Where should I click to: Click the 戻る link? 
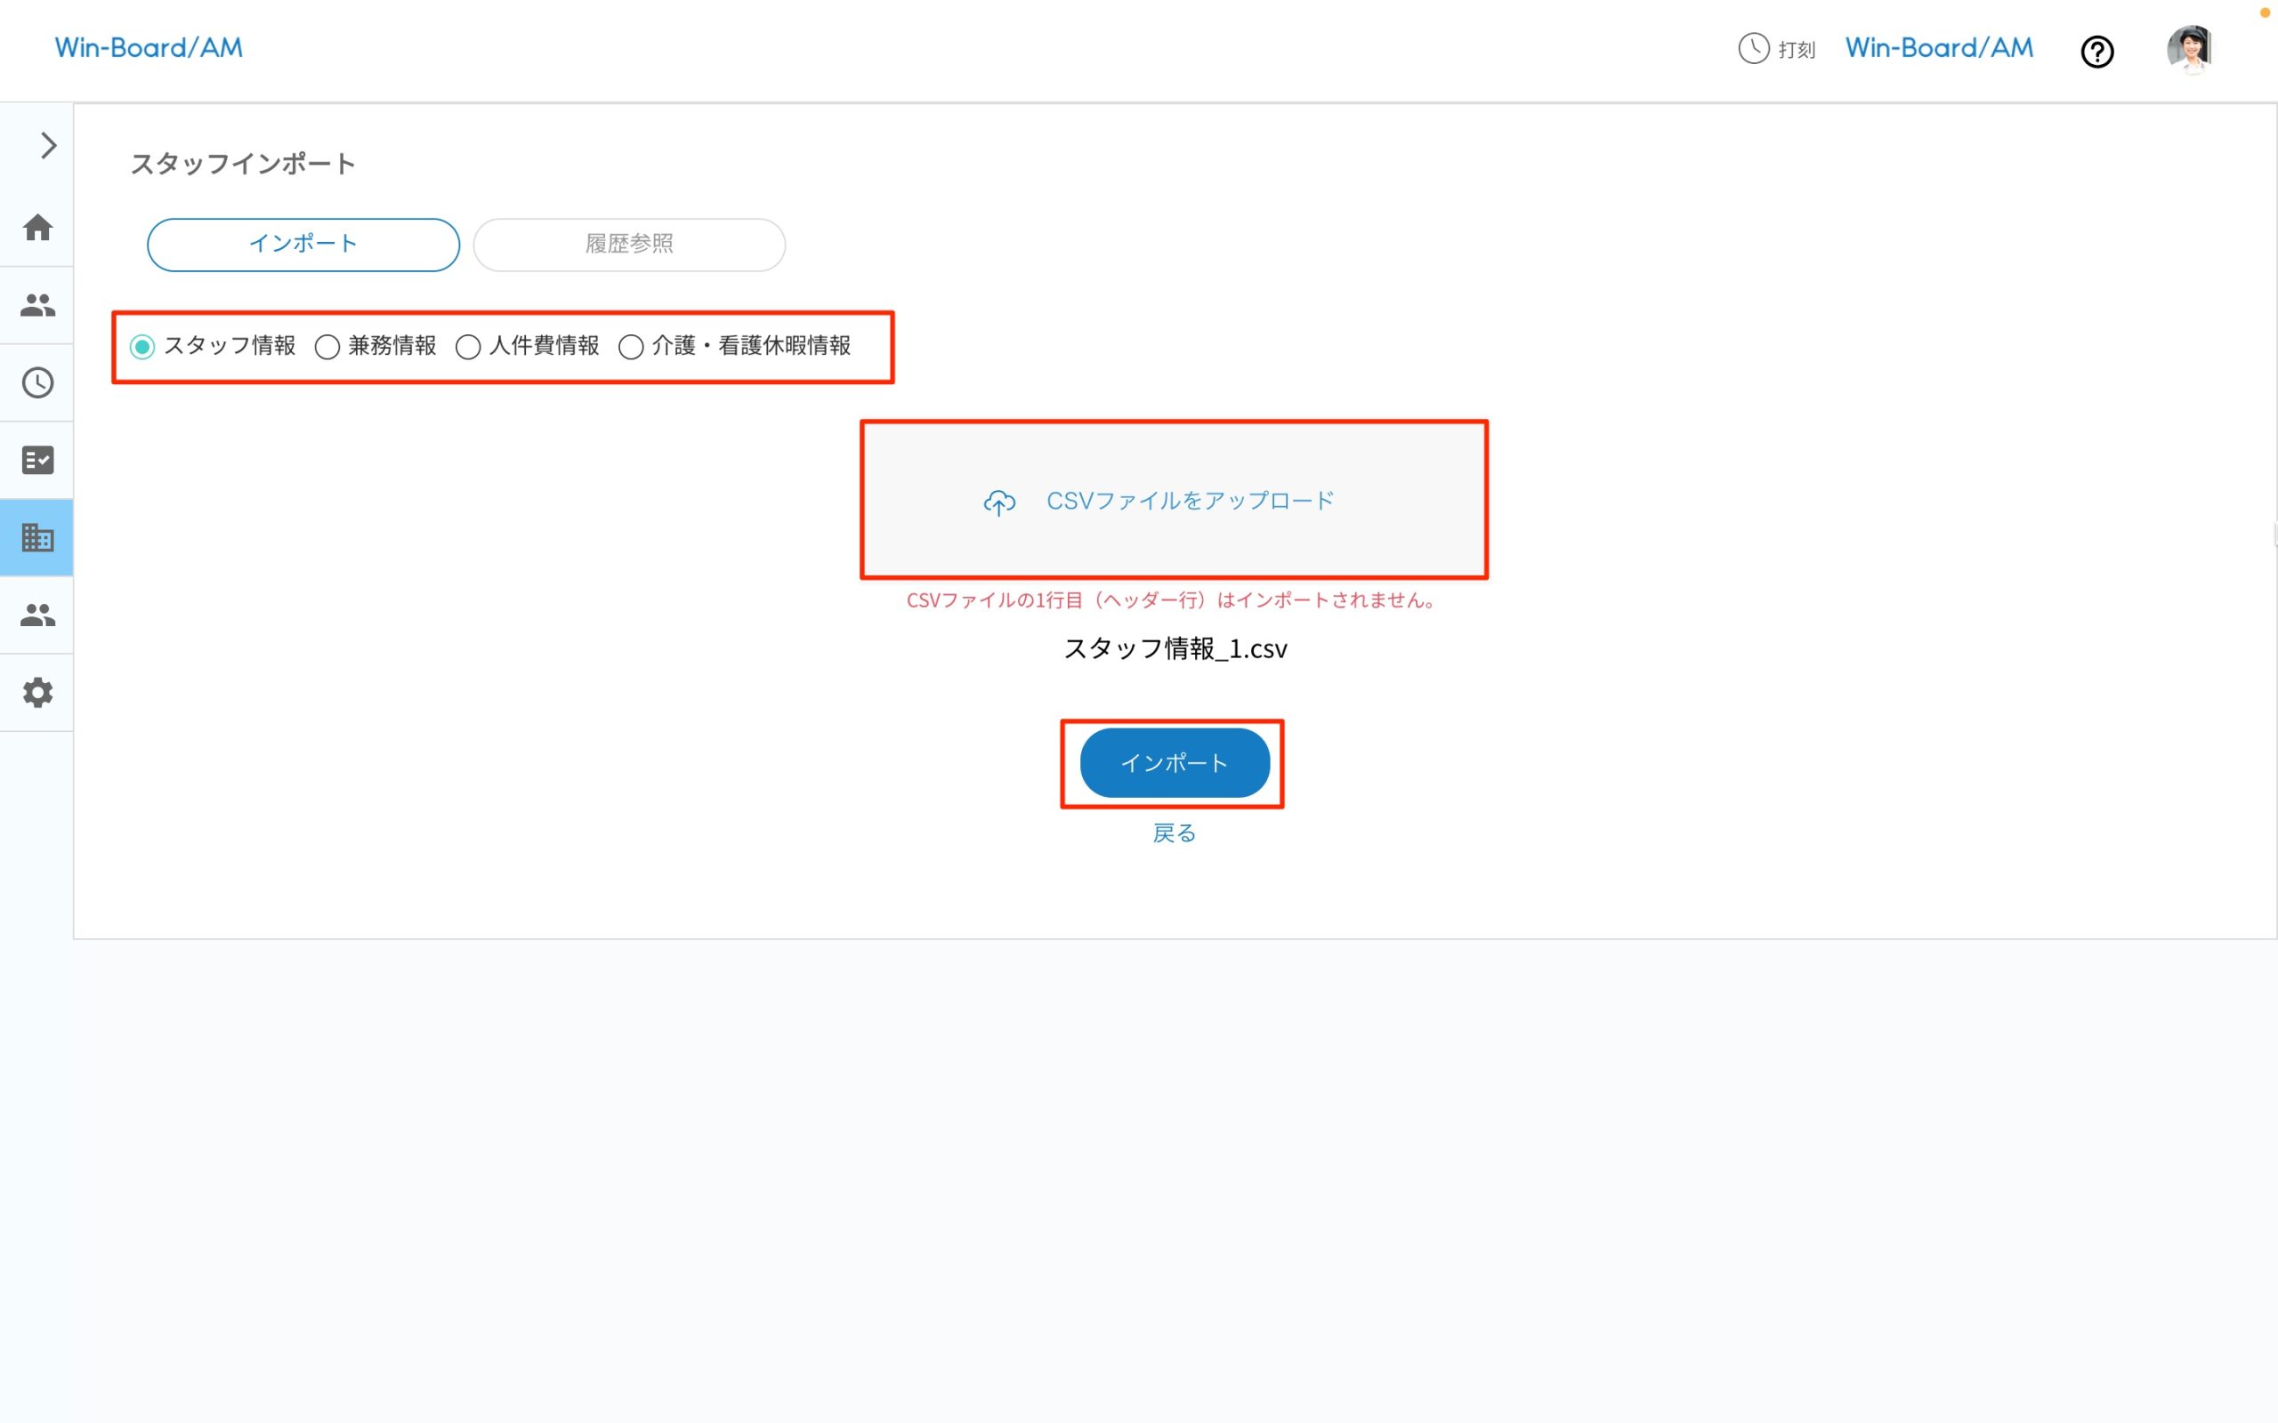tap(1173, 832)
